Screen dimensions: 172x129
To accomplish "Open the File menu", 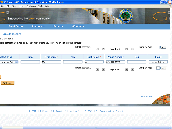I will coord(2,6).
